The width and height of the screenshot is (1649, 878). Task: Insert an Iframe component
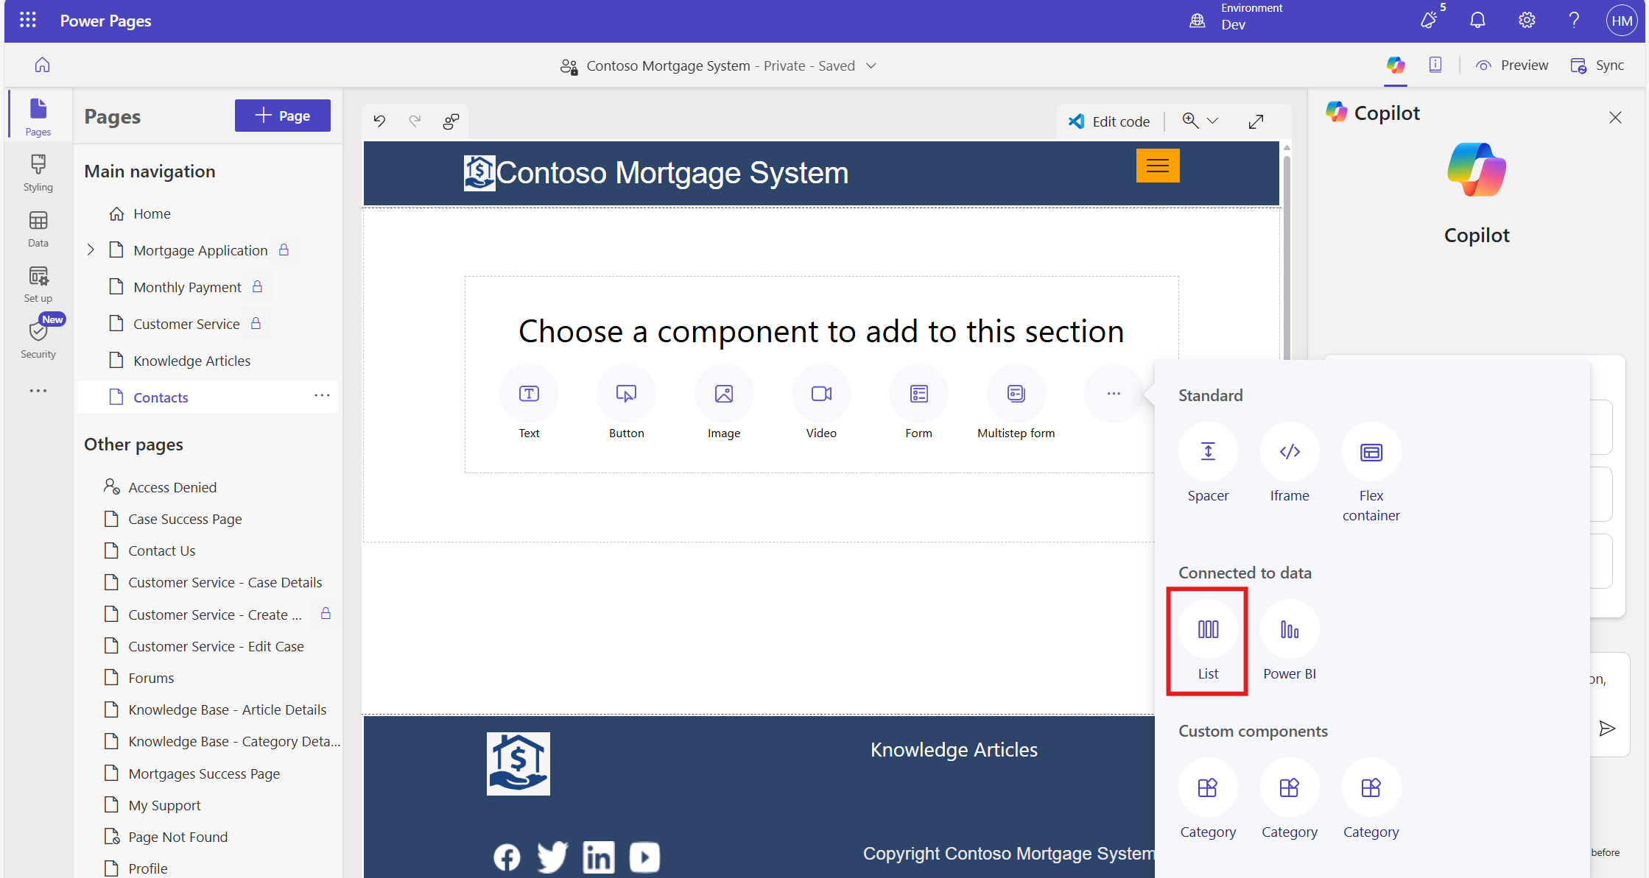pyautogui.click(x=1289, y=452)
